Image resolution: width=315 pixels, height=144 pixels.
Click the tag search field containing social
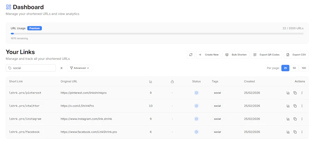pyautogui.click(x=31, y=68)
